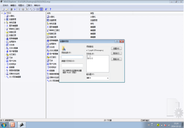Open the 驱动器 drive dropdown

(x=108, y=78)
